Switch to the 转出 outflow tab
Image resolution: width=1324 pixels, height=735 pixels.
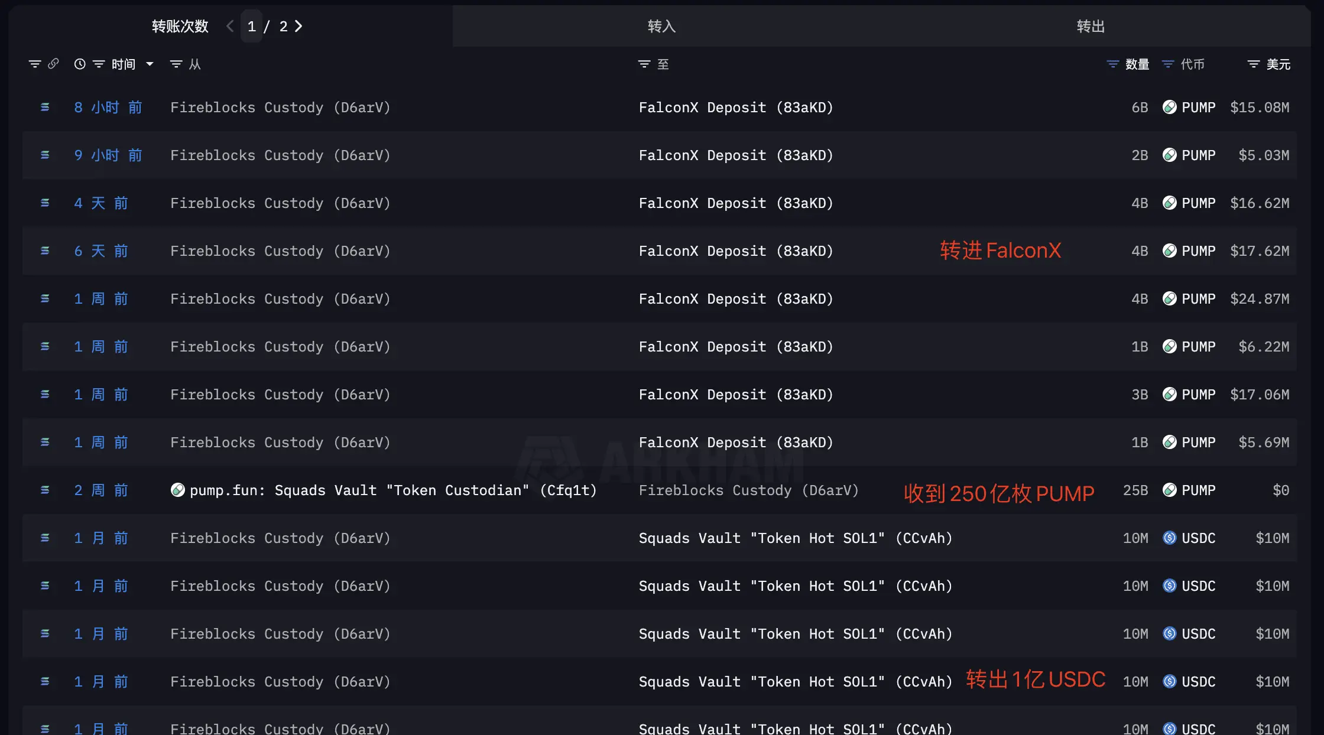pyautogui.click(x=1091, y=26)
